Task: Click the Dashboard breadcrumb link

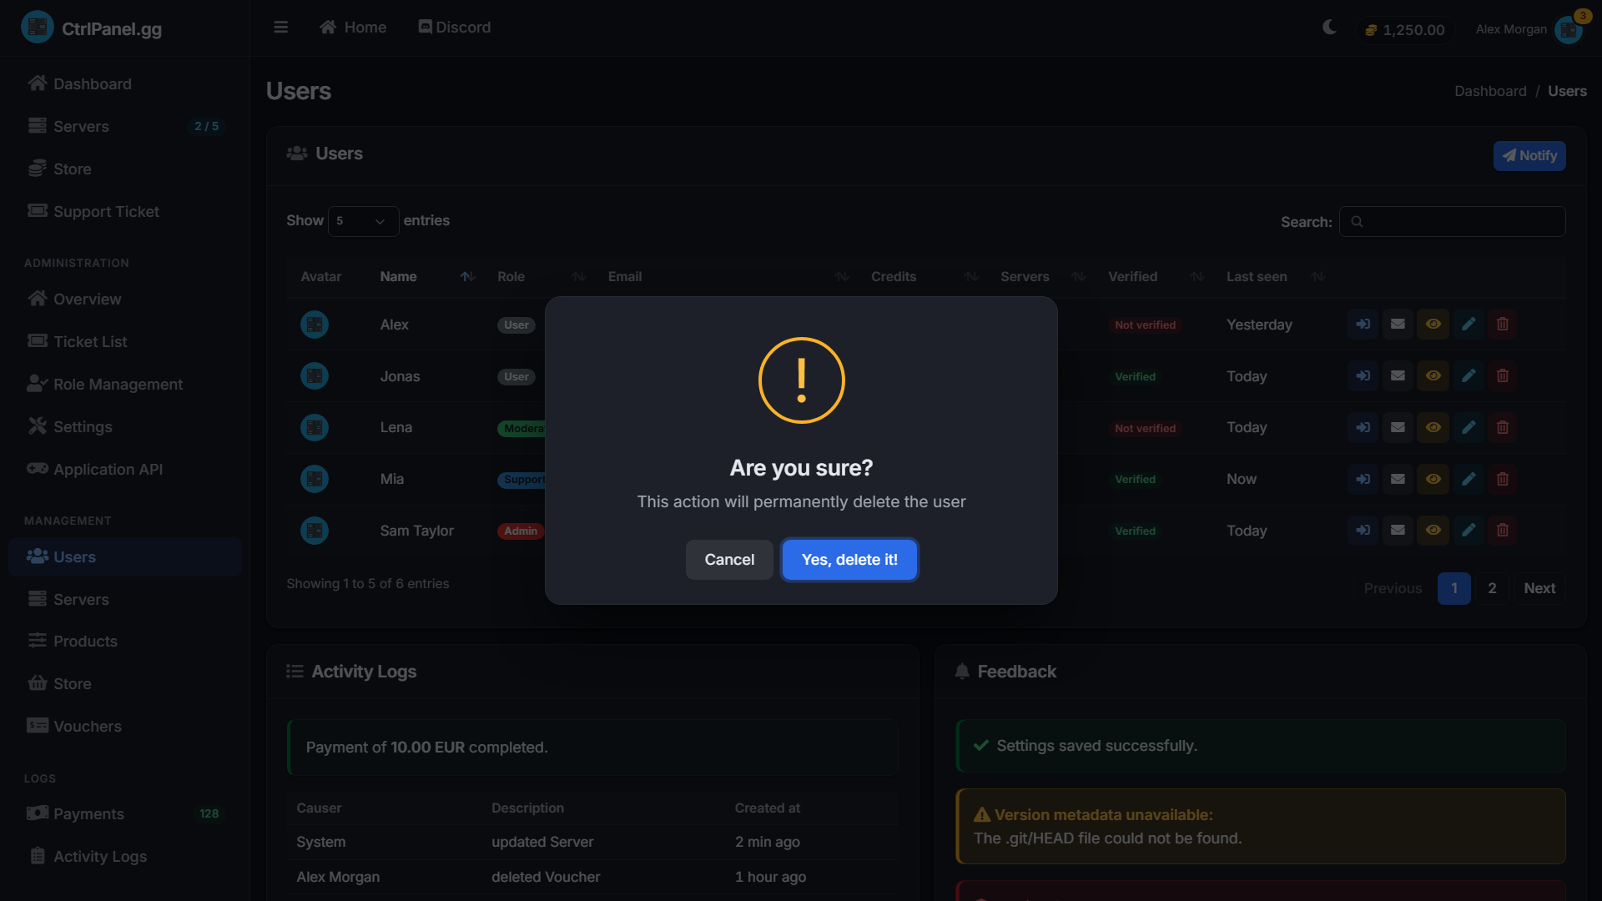Action: tap(1490, 91)
